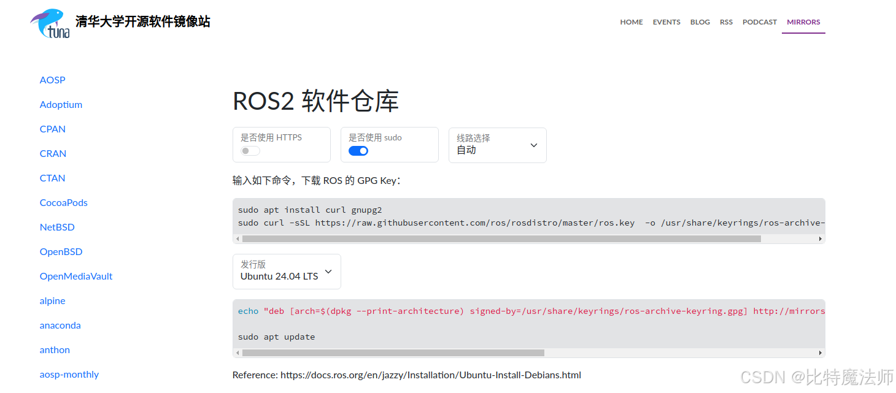Open the 发行版 Ubuntu 24.04 LTS dropdown
Viewport: 896px width, 393px height.
287,272
